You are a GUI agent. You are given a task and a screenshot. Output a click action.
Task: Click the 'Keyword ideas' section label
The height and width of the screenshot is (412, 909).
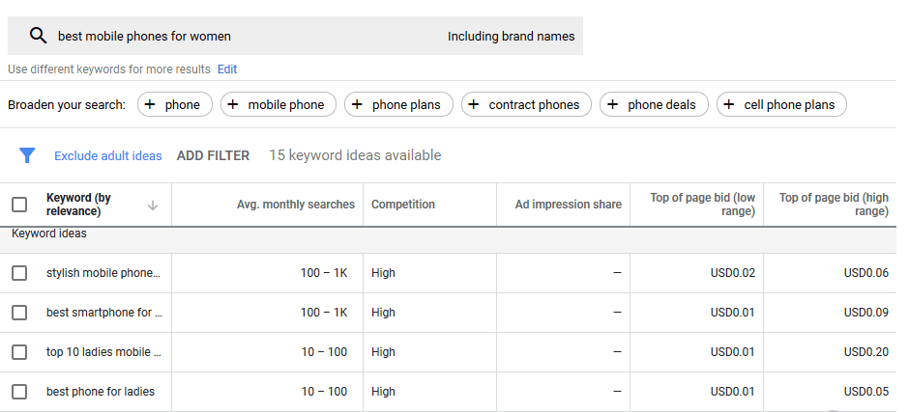48,233
